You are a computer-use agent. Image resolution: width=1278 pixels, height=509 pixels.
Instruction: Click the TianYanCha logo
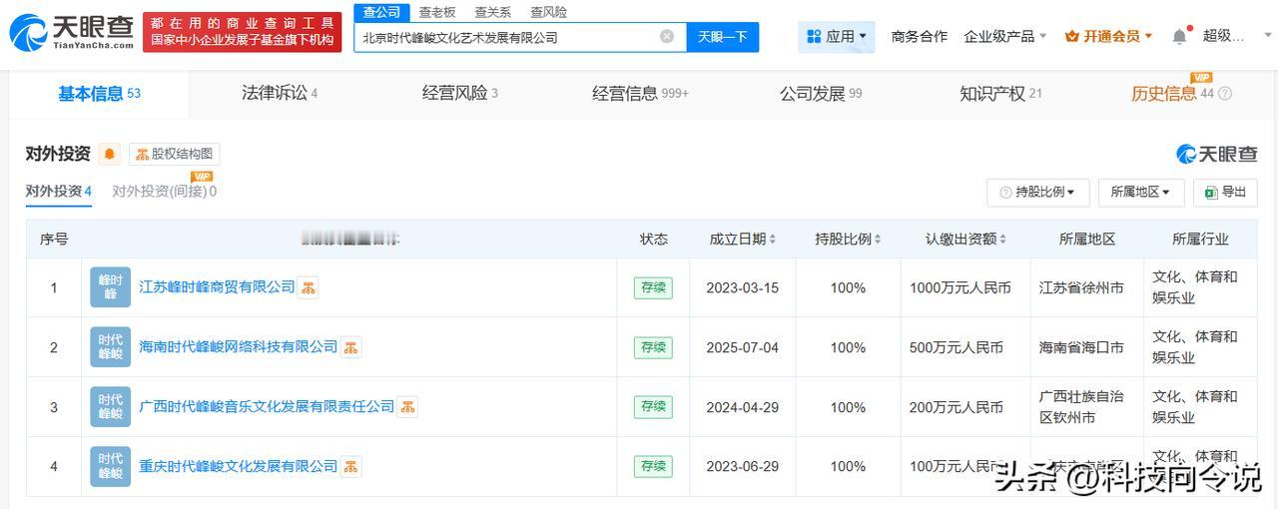point(70,33)
